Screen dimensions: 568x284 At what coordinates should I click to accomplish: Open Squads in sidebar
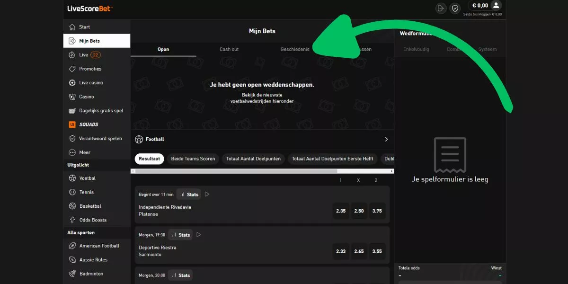(x=97, y=124)
